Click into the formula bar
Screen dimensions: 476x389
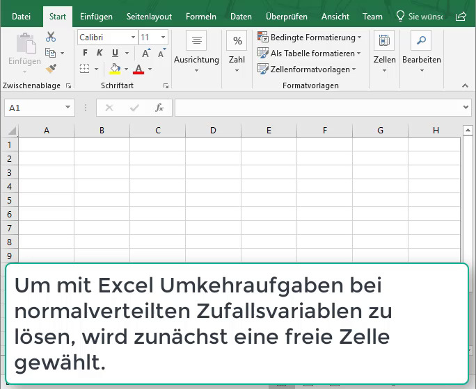(318, 108)
